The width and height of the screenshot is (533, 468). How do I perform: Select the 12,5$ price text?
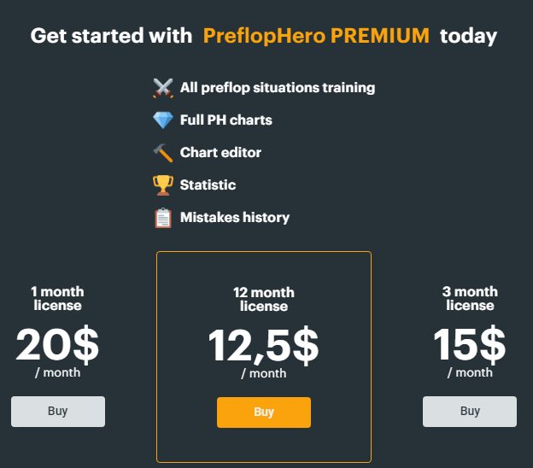click(263, 346)
